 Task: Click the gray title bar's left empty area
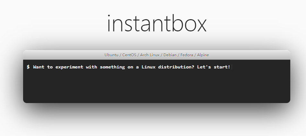[64, 55]
